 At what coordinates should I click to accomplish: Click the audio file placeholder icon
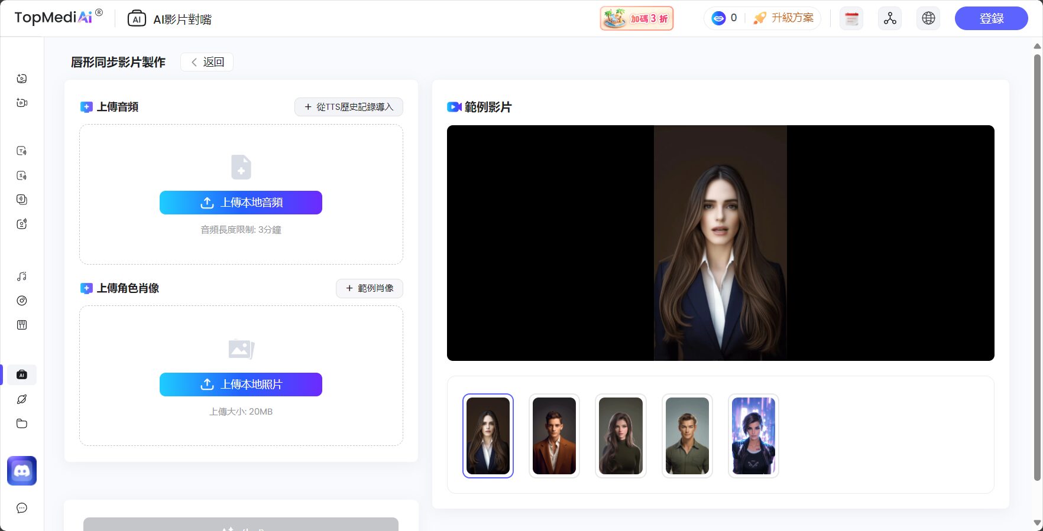click(x=241, y=167)
